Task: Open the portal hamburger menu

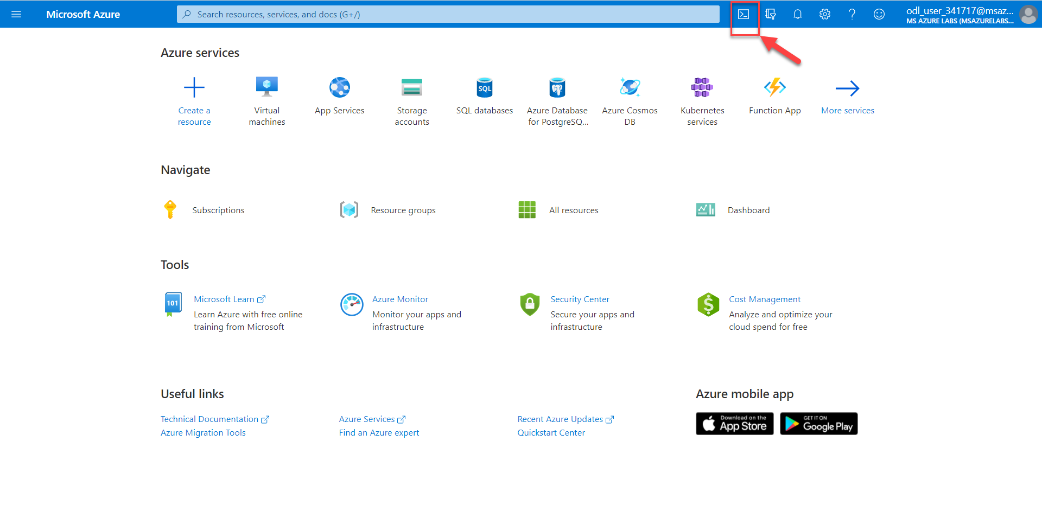Action: (16, 14)
